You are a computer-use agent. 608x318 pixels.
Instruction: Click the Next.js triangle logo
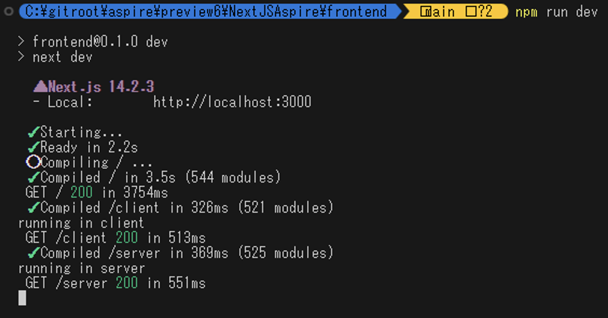coord(40,87)
